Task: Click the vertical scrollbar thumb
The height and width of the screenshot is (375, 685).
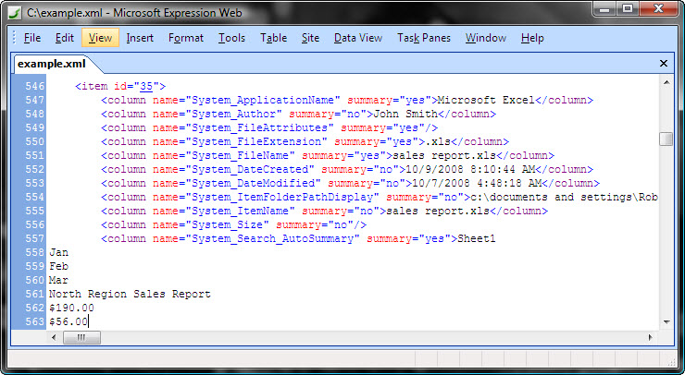Action: 666,139
